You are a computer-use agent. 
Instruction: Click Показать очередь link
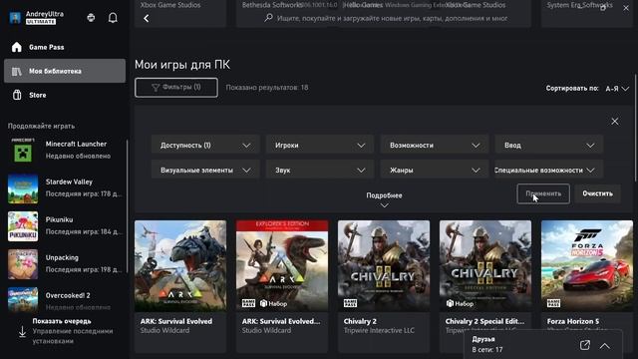point(62,321)
